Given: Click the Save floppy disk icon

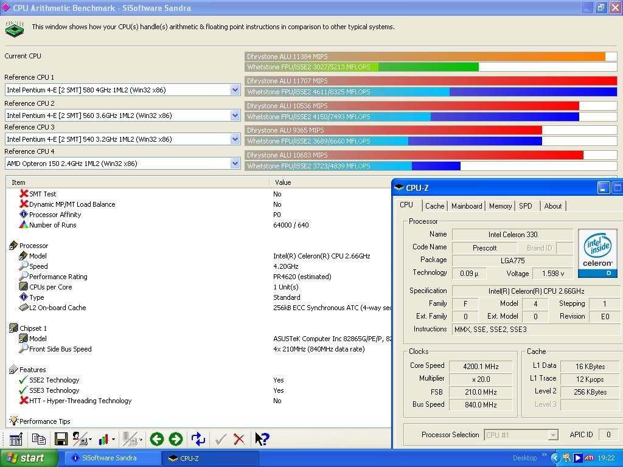Looking at the screenshot, I should pos(61,439).
